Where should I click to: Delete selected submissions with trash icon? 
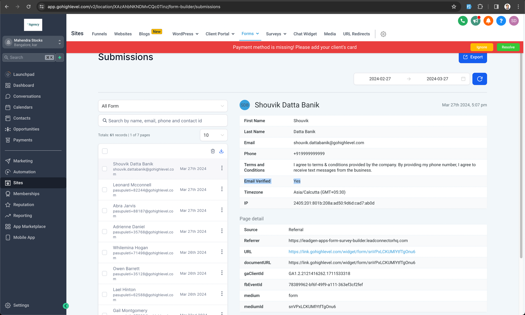click(x=213, y=151)
